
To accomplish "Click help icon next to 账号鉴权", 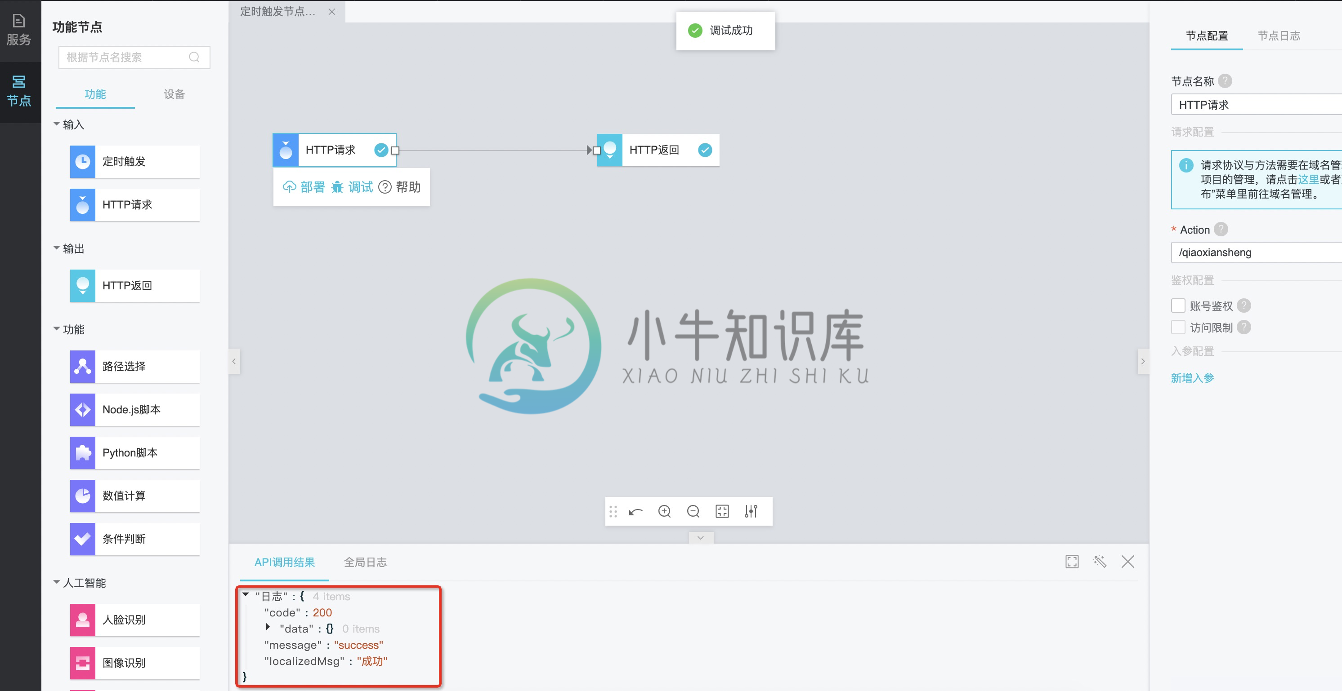I will [x=1244, y=306].
